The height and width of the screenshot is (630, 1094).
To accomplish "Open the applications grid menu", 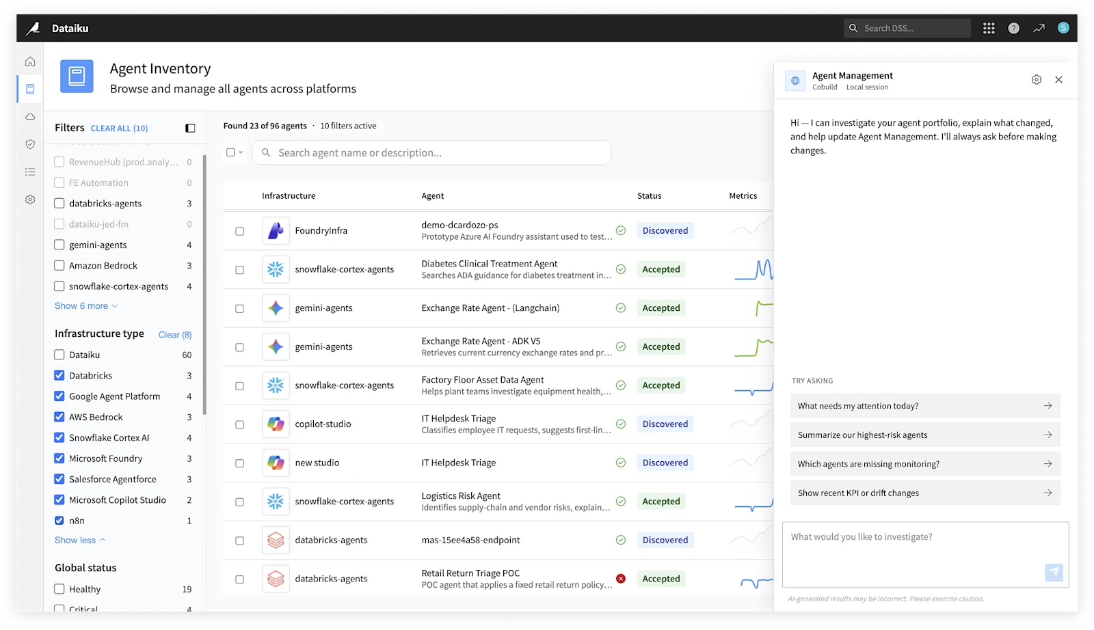I will tap(989, 28).
